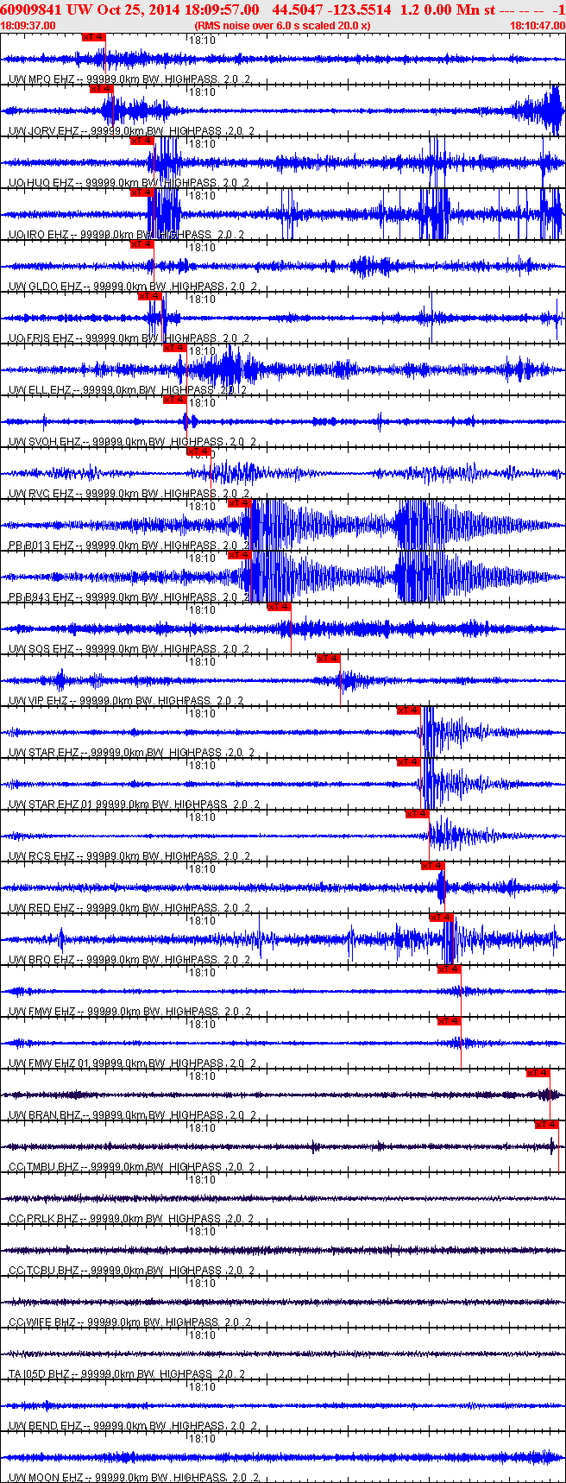Select the arrival pick on UW RED trace
The width and height of the screenshot is (566, 1483).
432,866
